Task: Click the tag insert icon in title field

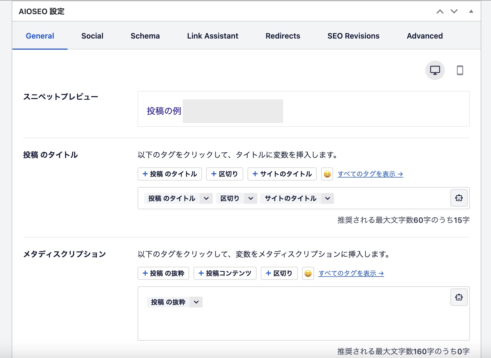Action: click(x=459, y=198)
